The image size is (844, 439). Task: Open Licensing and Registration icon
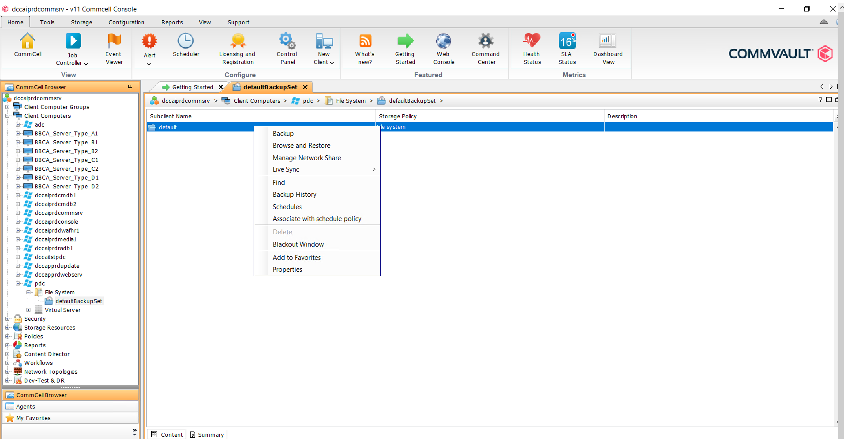(x=237, y=41)
